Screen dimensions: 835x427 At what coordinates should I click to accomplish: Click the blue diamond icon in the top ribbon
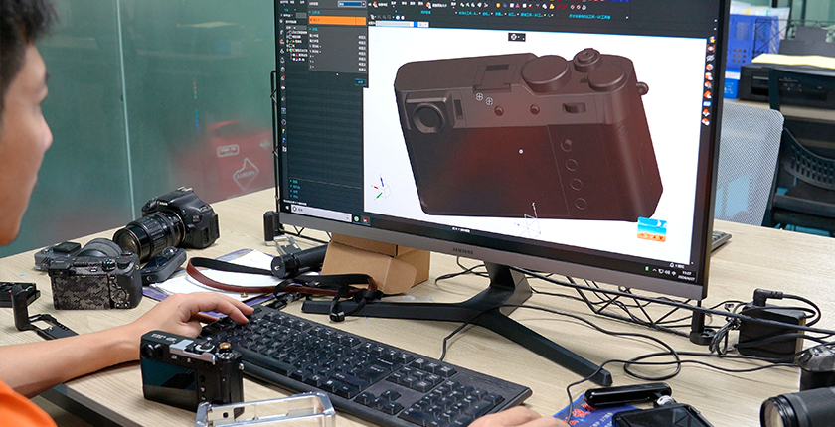click(505, 5)
